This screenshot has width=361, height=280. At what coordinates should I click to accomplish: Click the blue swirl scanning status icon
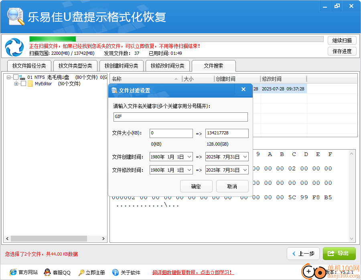14,47
